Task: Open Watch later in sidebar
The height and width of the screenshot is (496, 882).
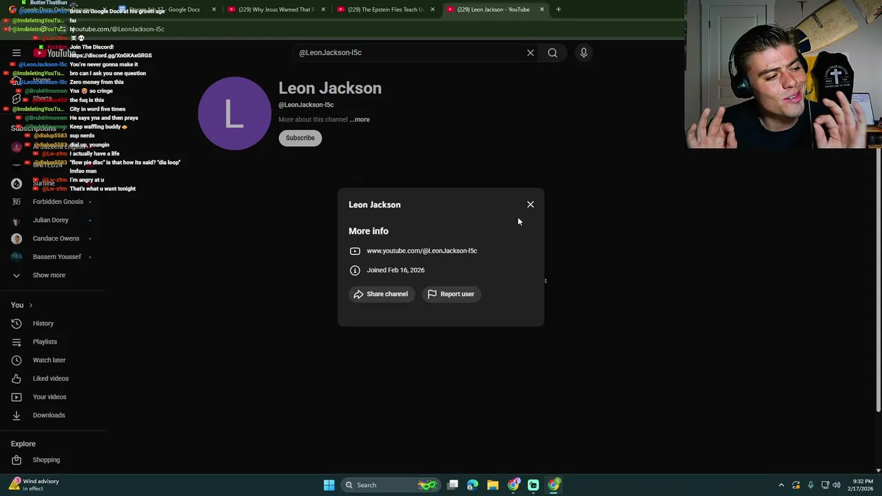Action: click(54, 360)
